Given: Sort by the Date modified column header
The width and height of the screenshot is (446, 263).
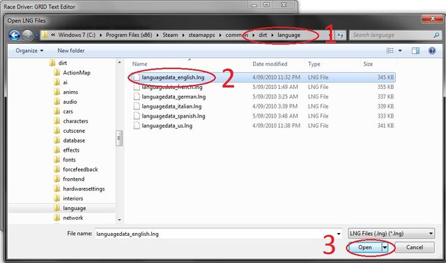Looking at the screenshot, I should [x=270, y=64].
